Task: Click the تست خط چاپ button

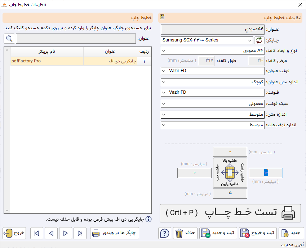Action: (230, 213)
